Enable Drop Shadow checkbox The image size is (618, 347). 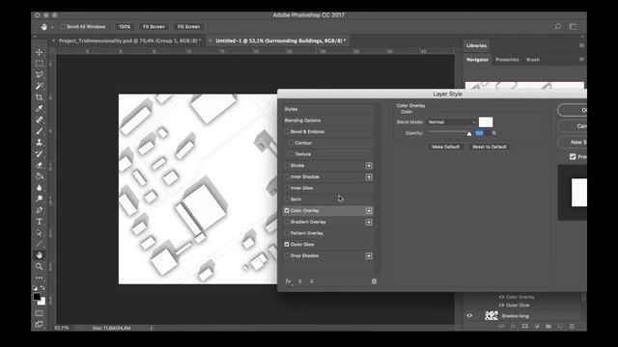pyautogui.click(x=287, y=255)
